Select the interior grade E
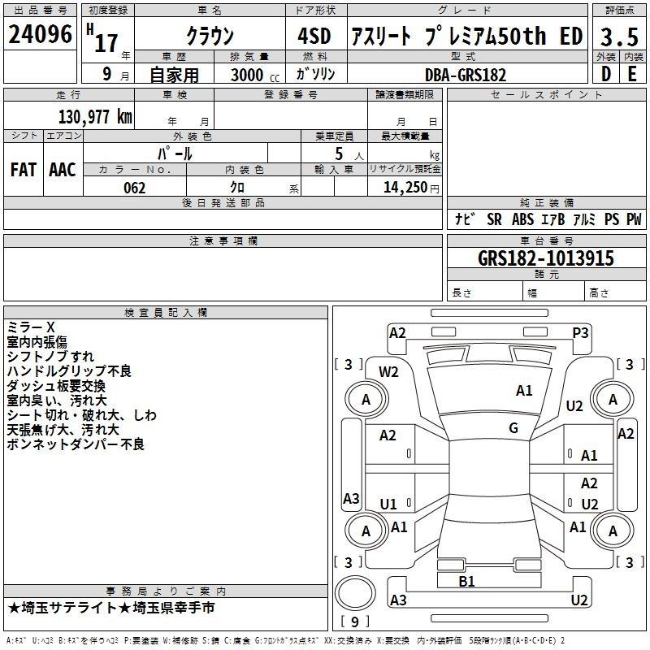Screen dimensions: 650x650 [x=632, y=73]
